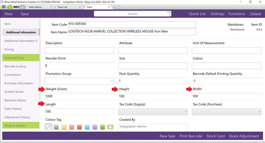The height and width of the screenshot is (143, 265).
Task: Click the barcode scanner icon in search
Action: [168, 14]
